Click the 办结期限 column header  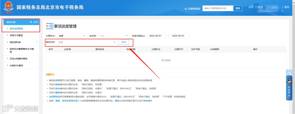point(215,49)
